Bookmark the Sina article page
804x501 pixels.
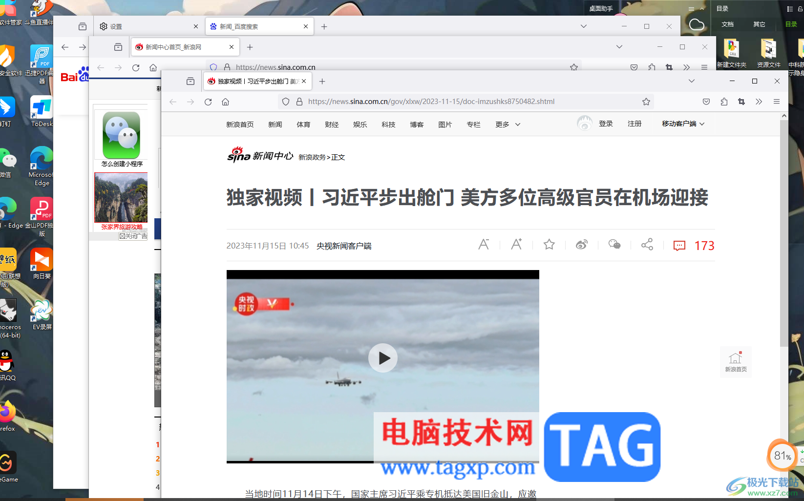click(x=646, y=102)
